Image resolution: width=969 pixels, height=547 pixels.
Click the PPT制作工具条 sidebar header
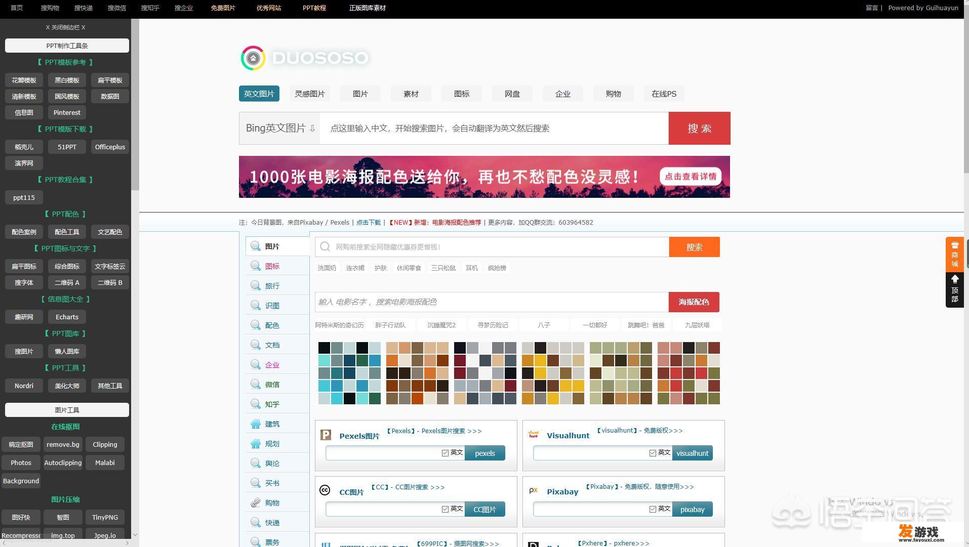(x=67, y=46)
